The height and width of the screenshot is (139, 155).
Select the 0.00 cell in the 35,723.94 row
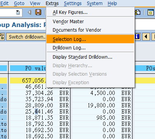tap(109, 99)
